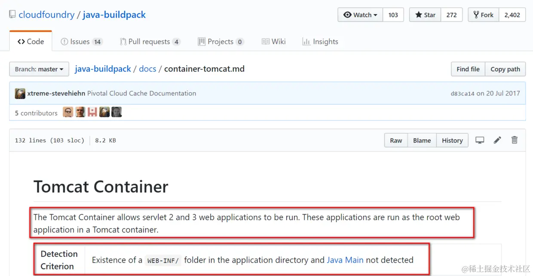Switch to the Wiki tab
Image resolution: width=533 pixels, height=276 pixels.
coord(273,42)
